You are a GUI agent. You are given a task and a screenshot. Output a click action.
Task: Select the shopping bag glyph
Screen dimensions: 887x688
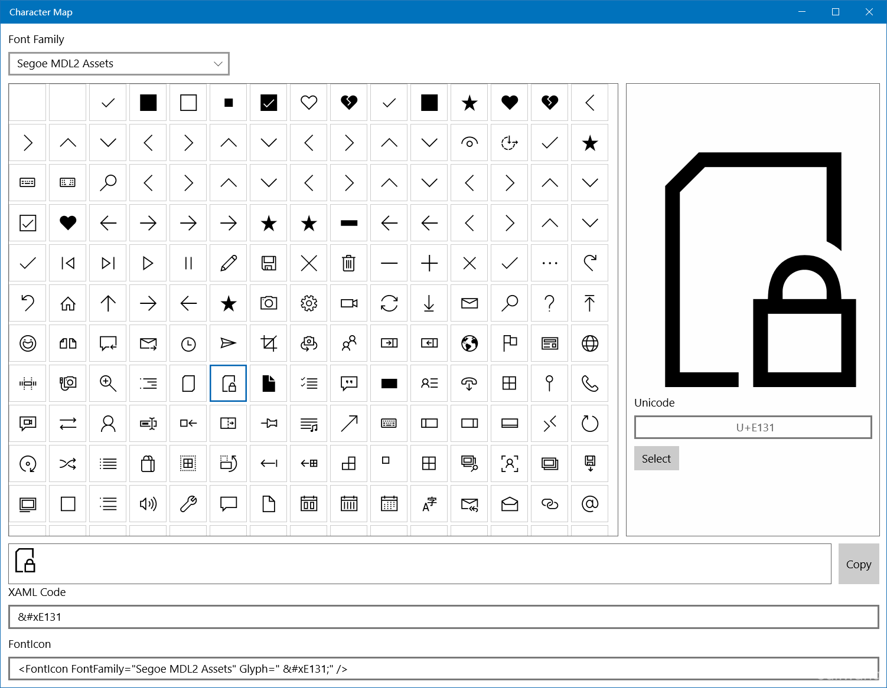pos(148,464)
